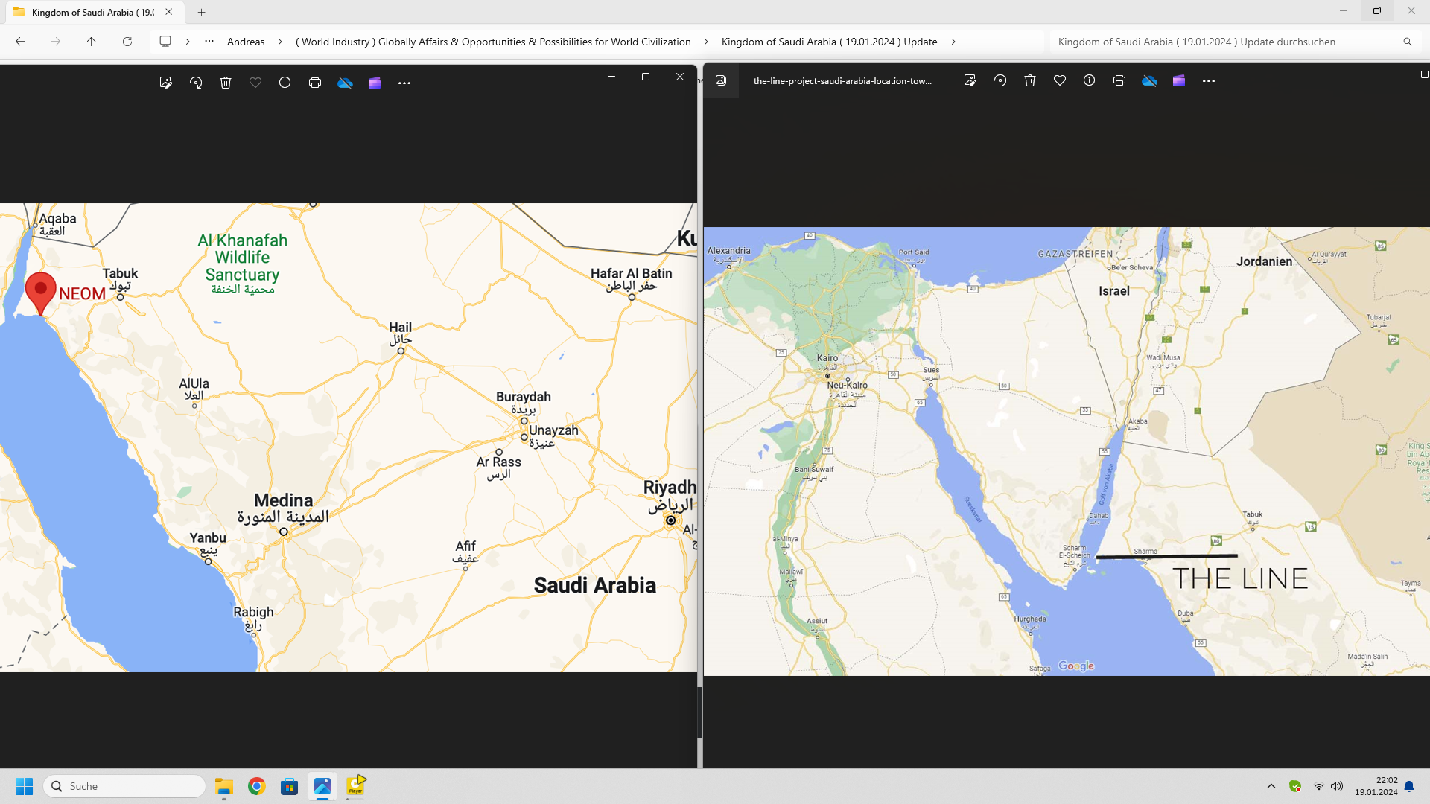The width and height of the screenshot is (1430, 804).
Task: Open Microsoft Store from the taskbar
Action: point(289,786)
